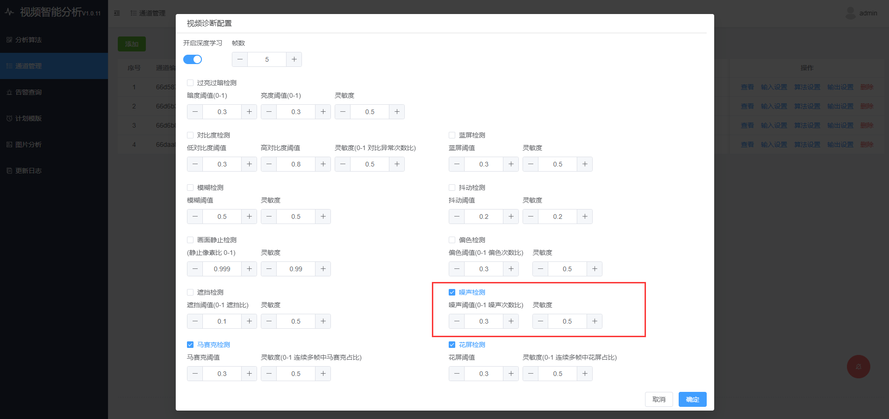Increase 过亮过暗检测 灵敏度 with plus button
The width and height of the screenshot is (889, 419).
click(x=397, y=112)
